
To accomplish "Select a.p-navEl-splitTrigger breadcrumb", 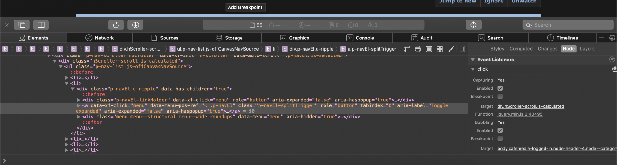I will (x=368, y=49).
